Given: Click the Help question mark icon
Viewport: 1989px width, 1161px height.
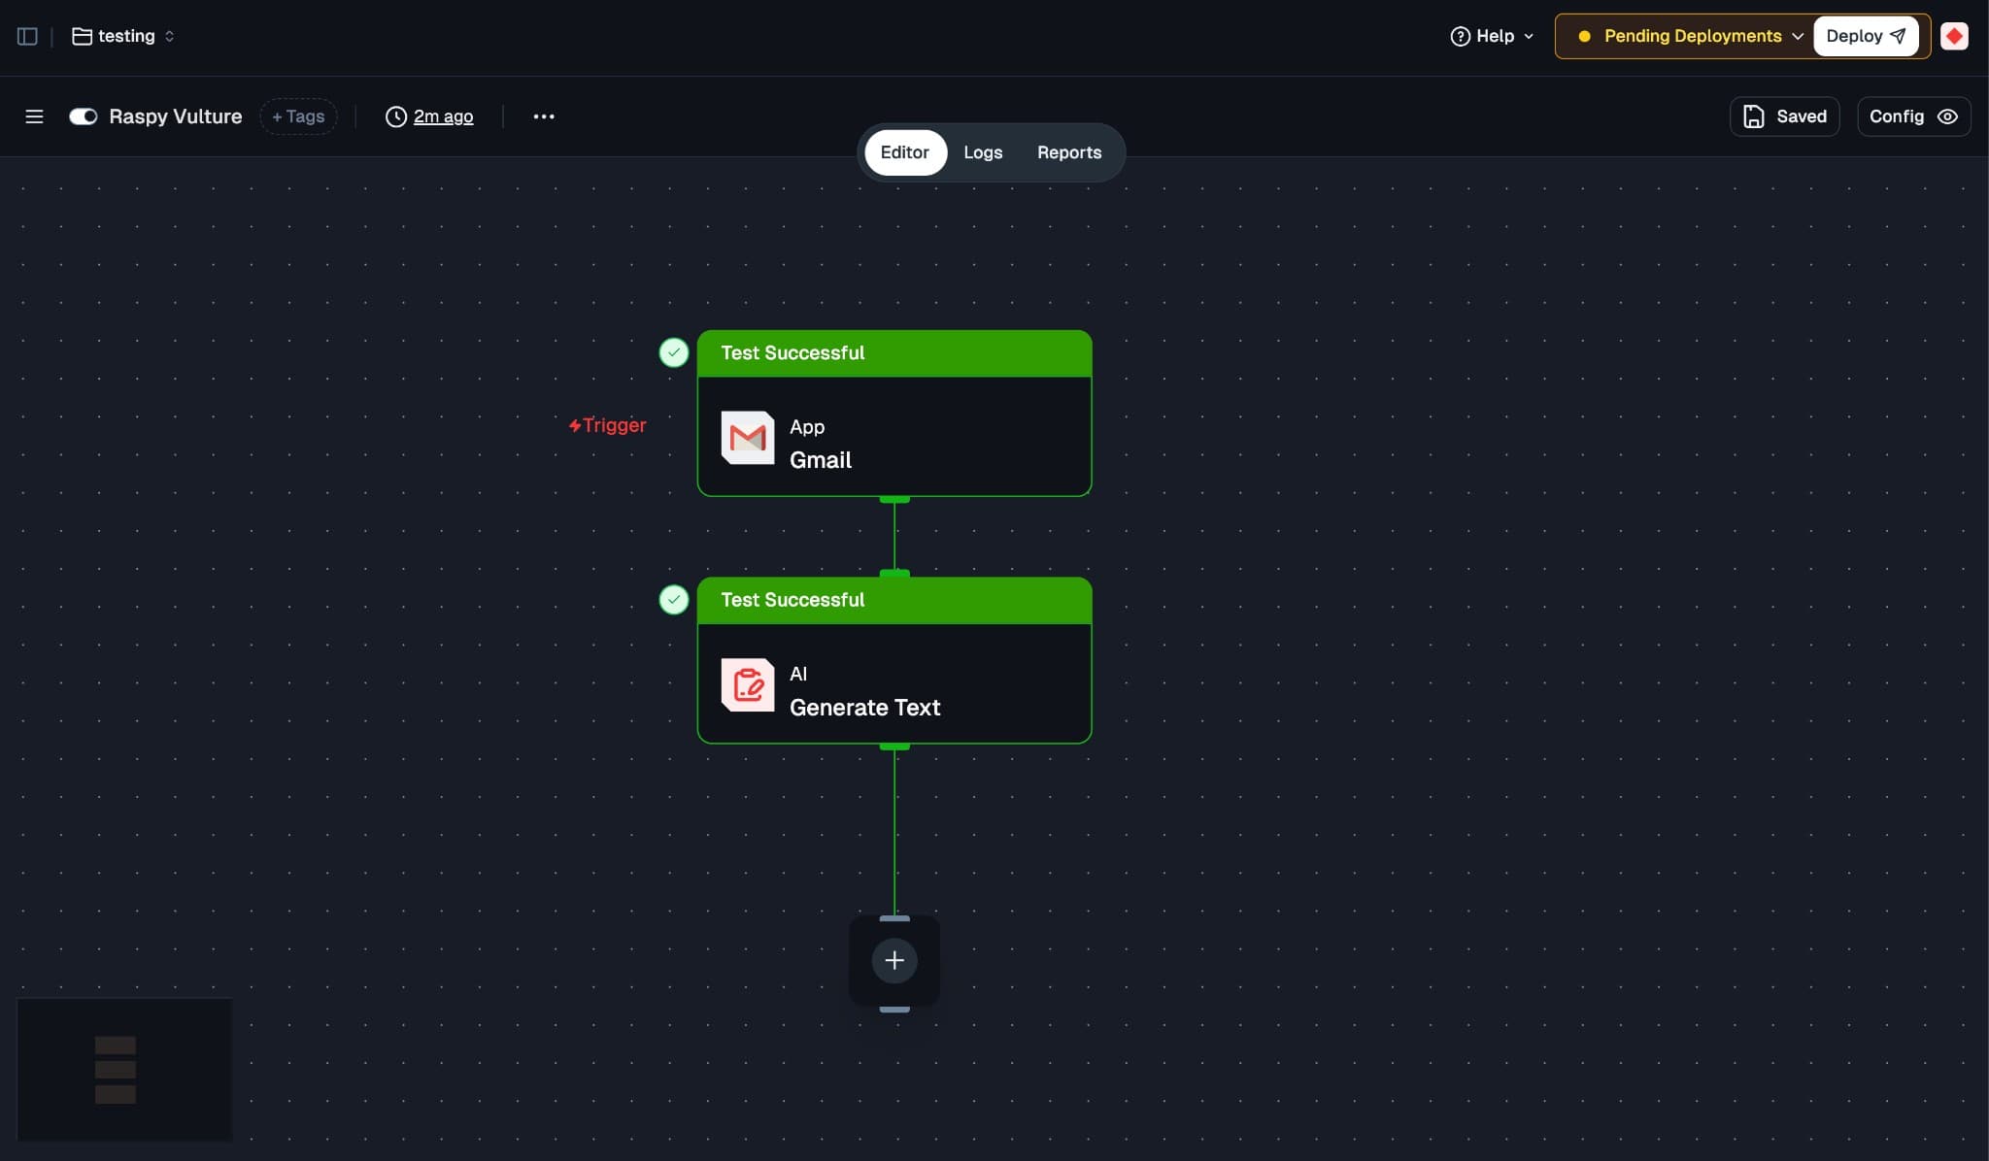Looking at the screenshot, I should tap(1460, 35).
